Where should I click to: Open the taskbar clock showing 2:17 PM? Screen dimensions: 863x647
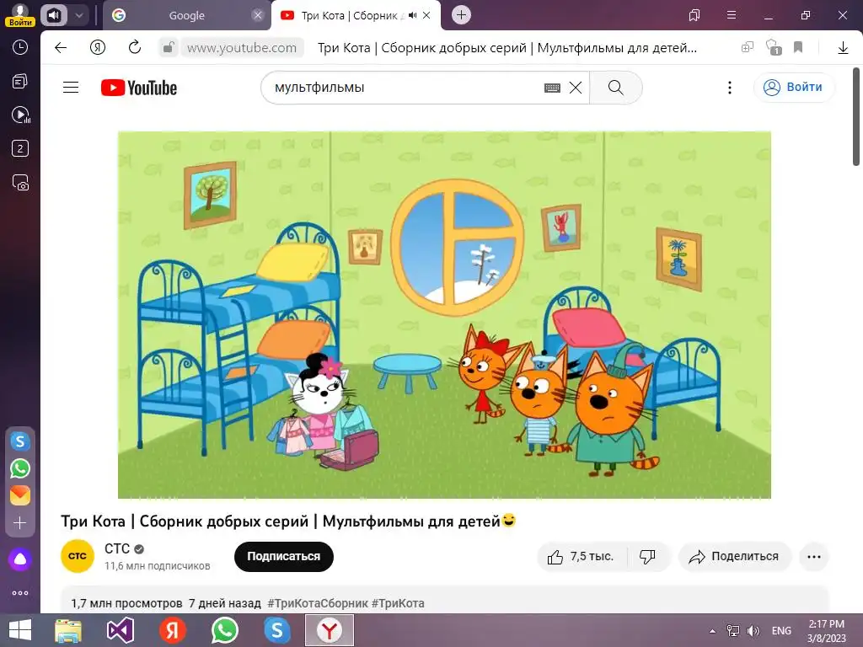[826, 631]
